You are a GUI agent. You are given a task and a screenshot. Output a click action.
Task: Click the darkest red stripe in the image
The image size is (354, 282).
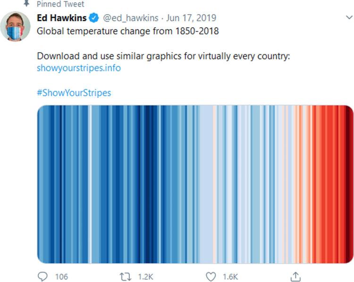pos(350,184)
